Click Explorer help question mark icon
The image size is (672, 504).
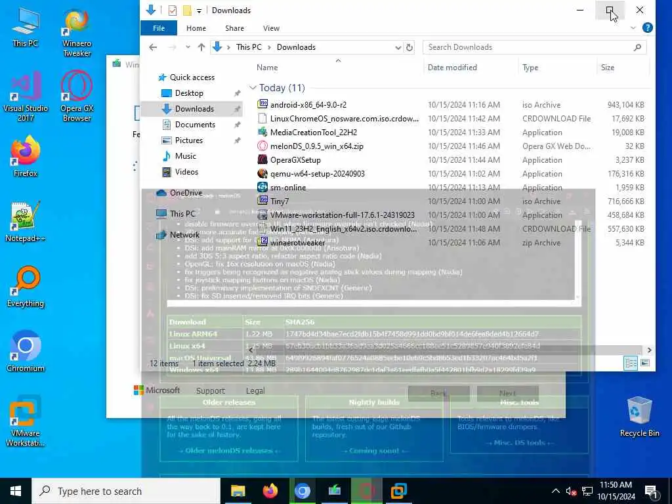[x=648, y=28]
